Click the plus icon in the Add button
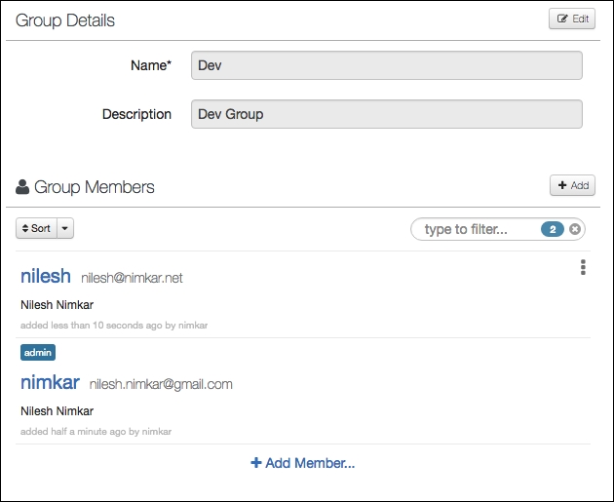The height and width of the screenshot is (502, 614). 562,185
